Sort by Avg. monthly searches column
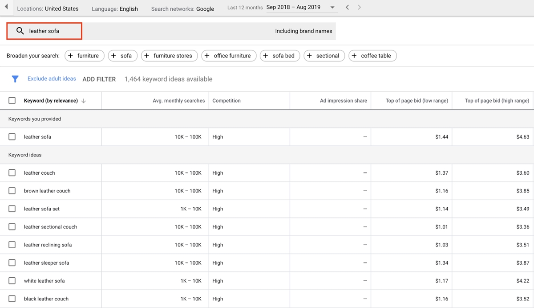534x308 pixels. tap(179, 101)
